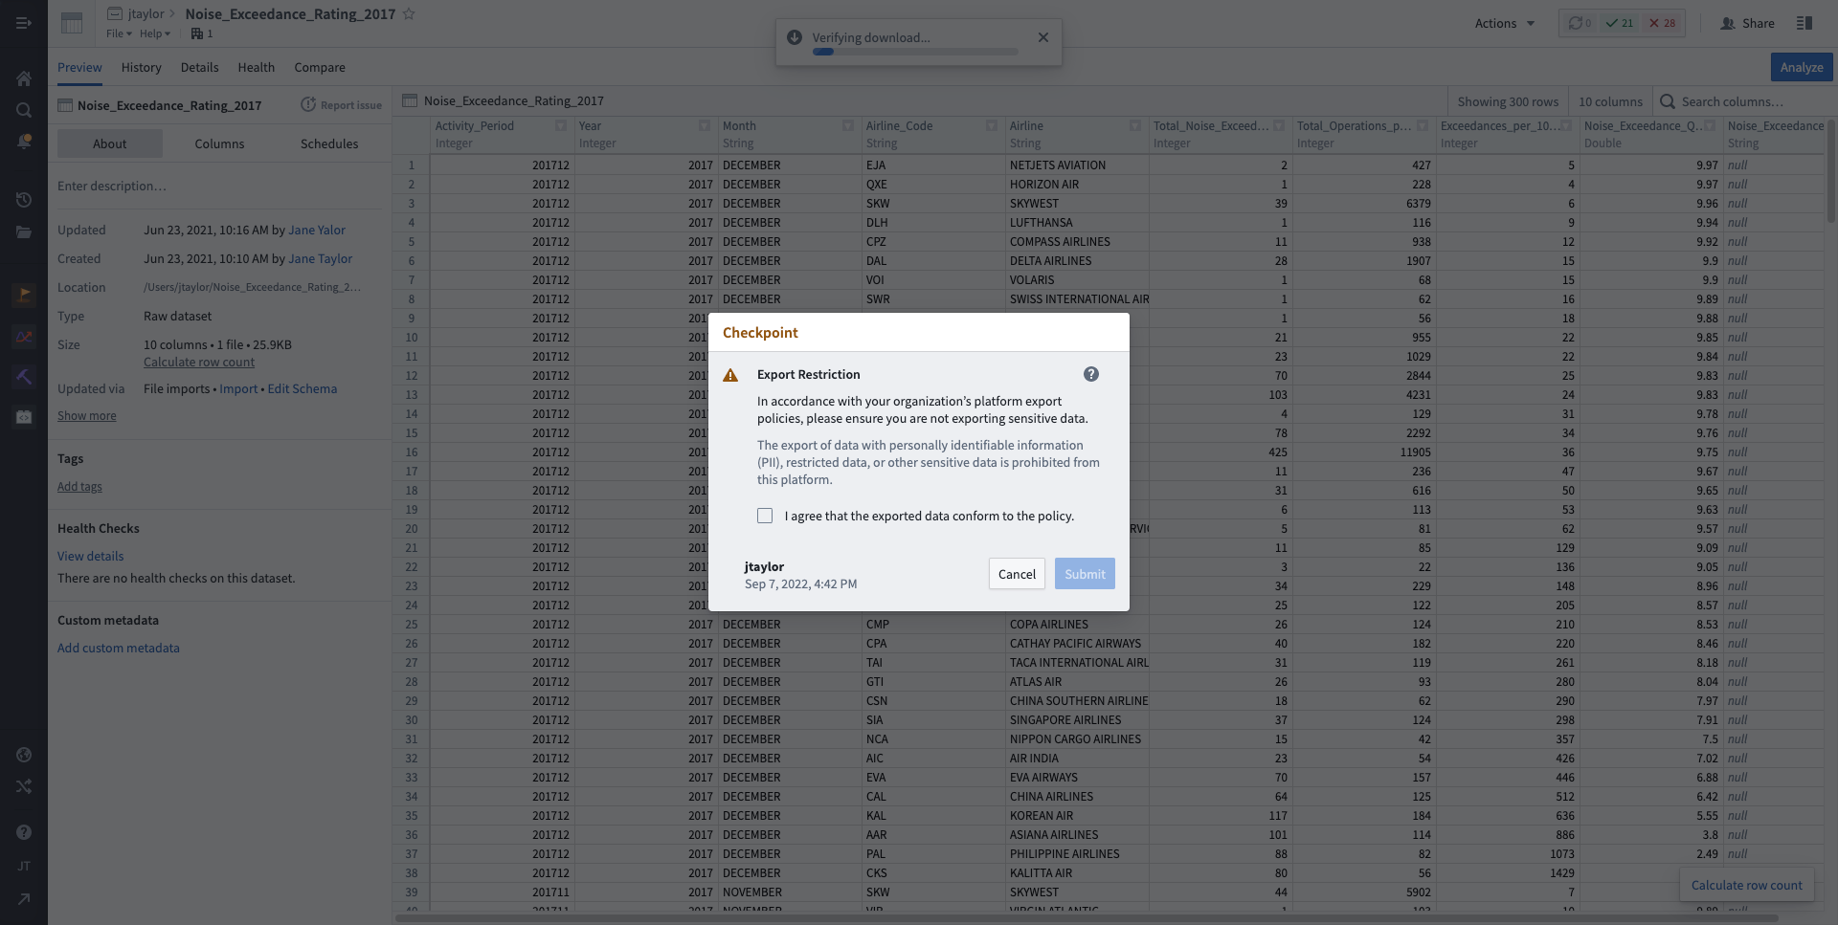This screenshot has width=1838, height=925.
Task: Select the Columns panel tab
Action: coord(219,143)
